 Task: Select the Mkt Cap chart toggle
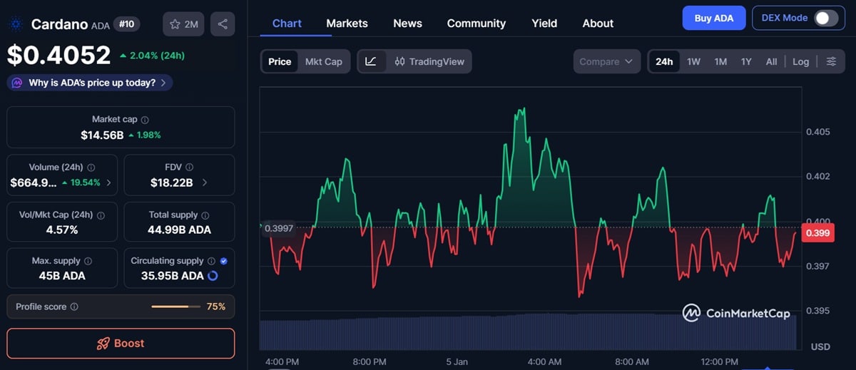pos(324,61)
